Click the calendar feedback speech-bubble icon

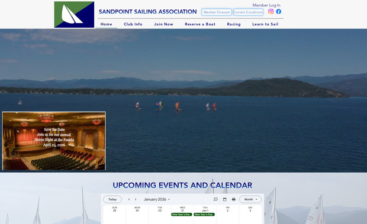[215, 199]
